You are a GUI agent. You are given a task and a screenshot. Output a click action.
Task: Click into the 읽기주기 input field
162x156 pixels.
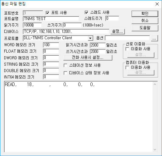(x=32, y=25)
